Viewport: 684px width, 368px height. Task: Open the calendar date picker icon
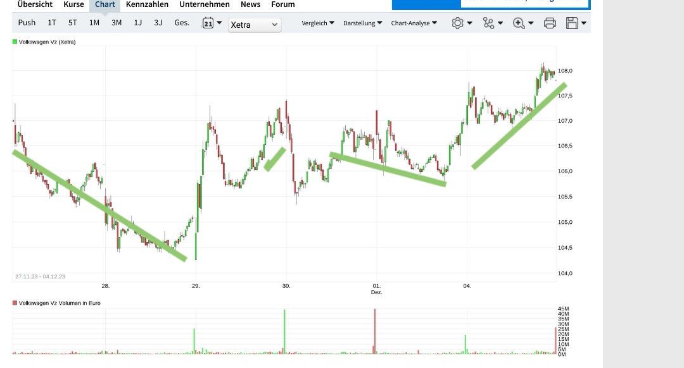[x=208, y=23]
